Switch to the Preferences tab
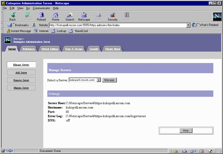Viewport: 223px width, 154px height. click(29, 49)
